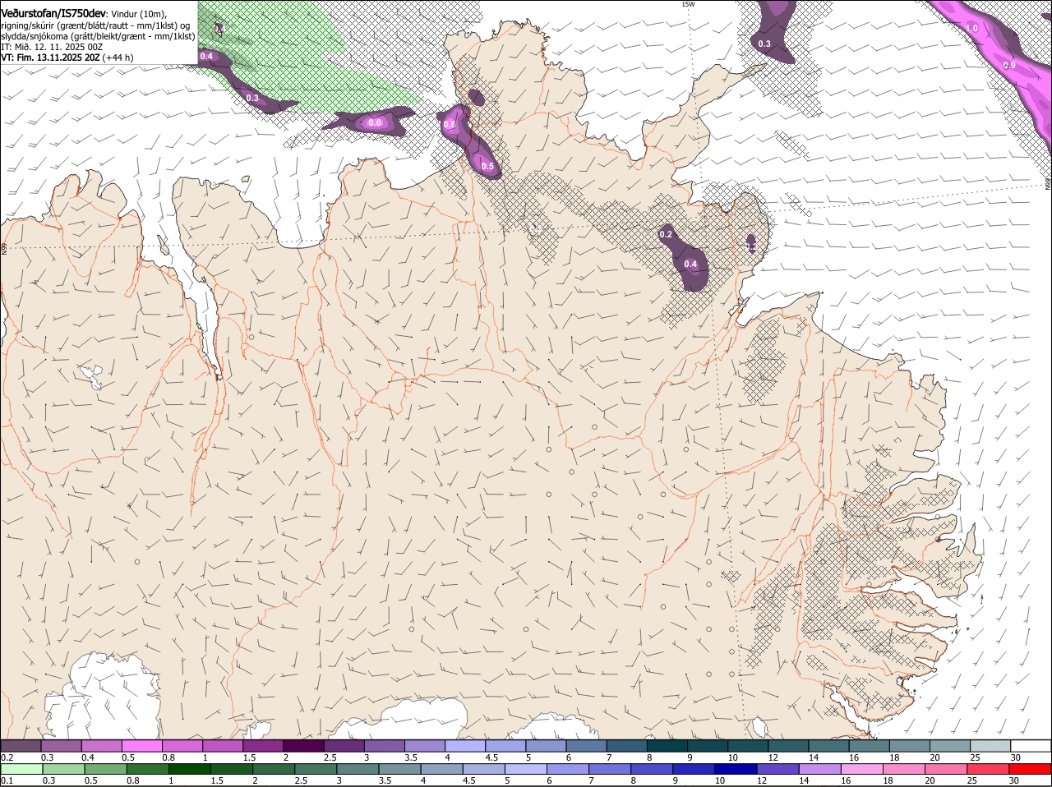The height and width of the screenshot is (787, 1052).
Task: Click the 0.1 number under the lower legend
Action: click(x=7, y=780)
